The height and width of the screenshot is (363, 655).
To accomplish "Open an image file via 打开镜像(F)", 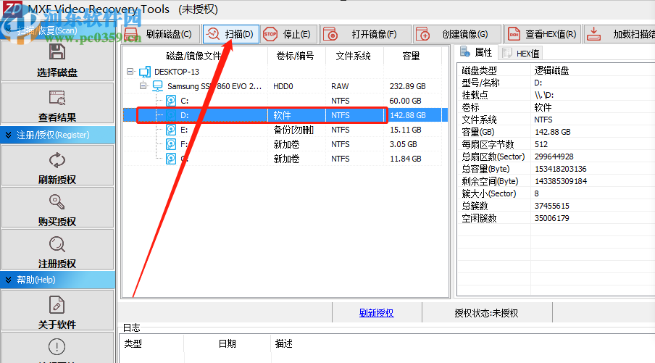I will click(x=365, y=34).
